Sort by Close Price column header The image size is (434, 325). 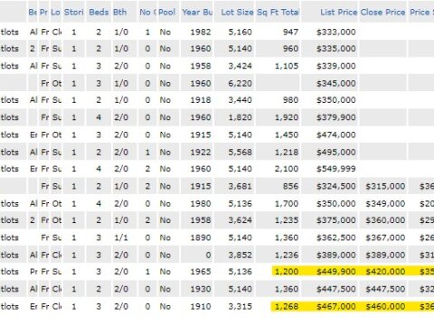click(382, 13)
